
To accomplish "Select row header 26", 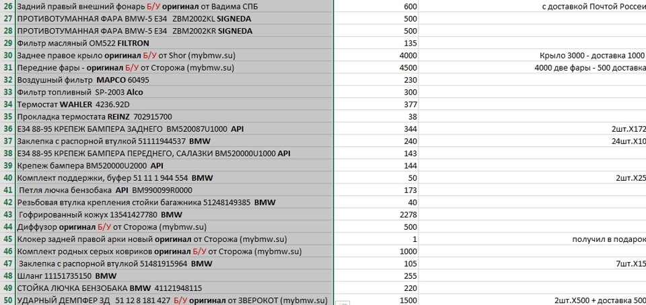I will coord(7,7).
